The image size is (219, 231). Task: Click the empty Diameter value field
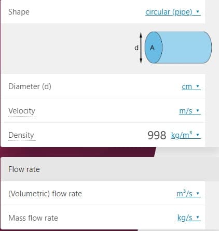pyautogui.click(x=116, y=86)
